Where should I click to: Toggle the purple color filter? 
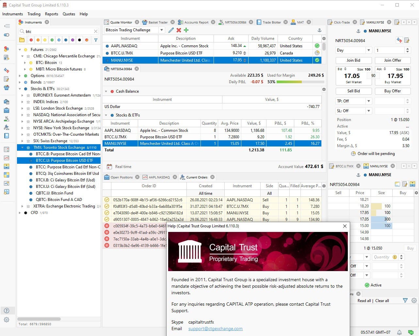[x=73, y=40]
